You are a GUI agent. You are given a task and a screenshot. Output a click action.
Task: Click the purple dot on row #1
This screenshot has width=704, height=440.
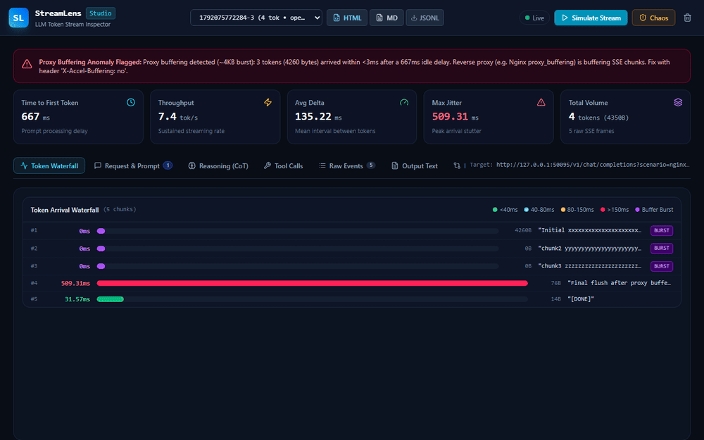pos(101,231)
